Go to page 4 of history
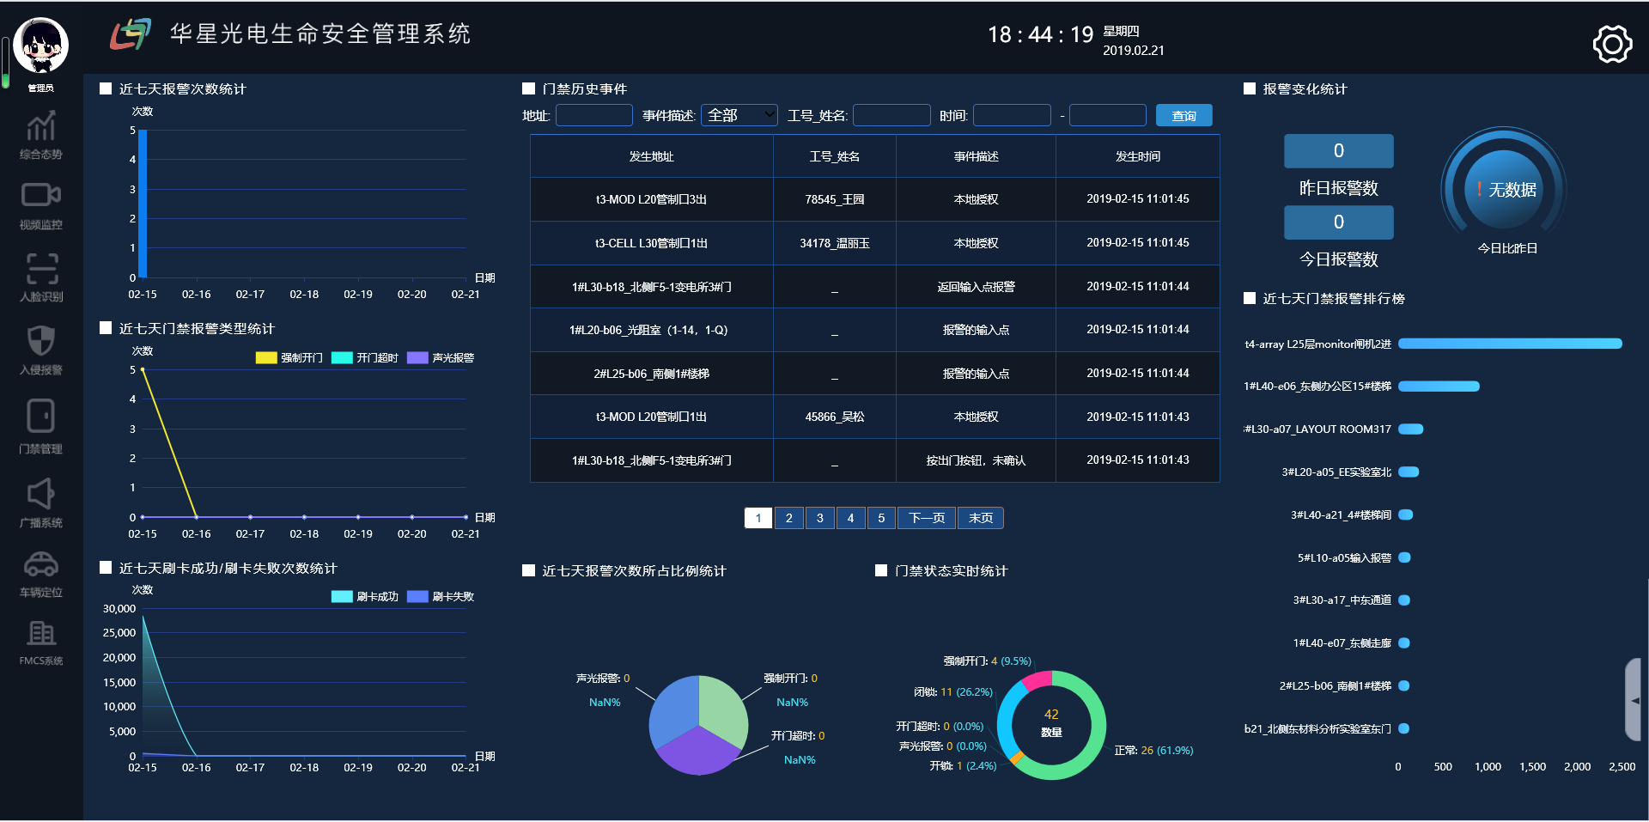The image size is (1649, 822). 850,518
